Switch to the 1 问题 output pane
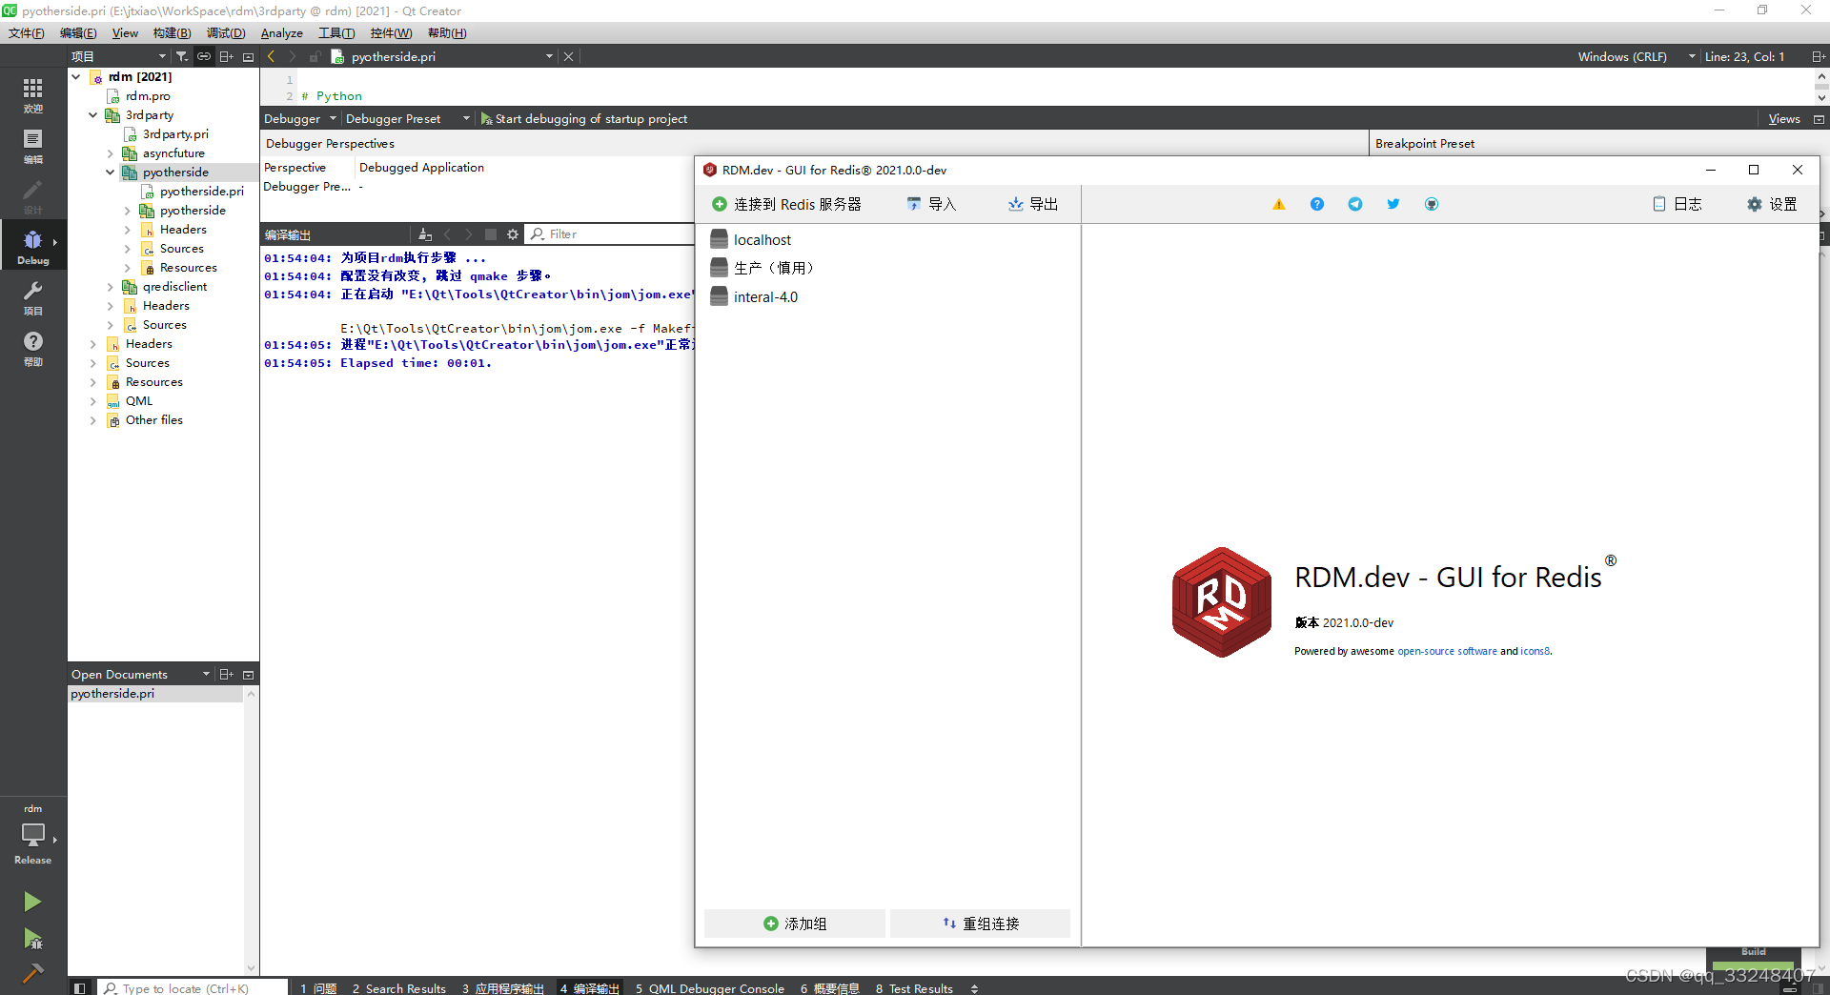1830x995 pixels. coord(318,988)
